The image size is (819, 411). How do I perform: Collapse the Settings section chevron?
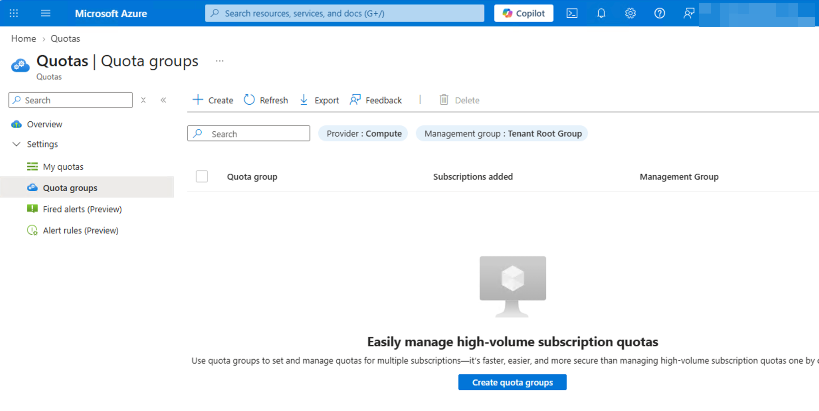click(16, 144)
